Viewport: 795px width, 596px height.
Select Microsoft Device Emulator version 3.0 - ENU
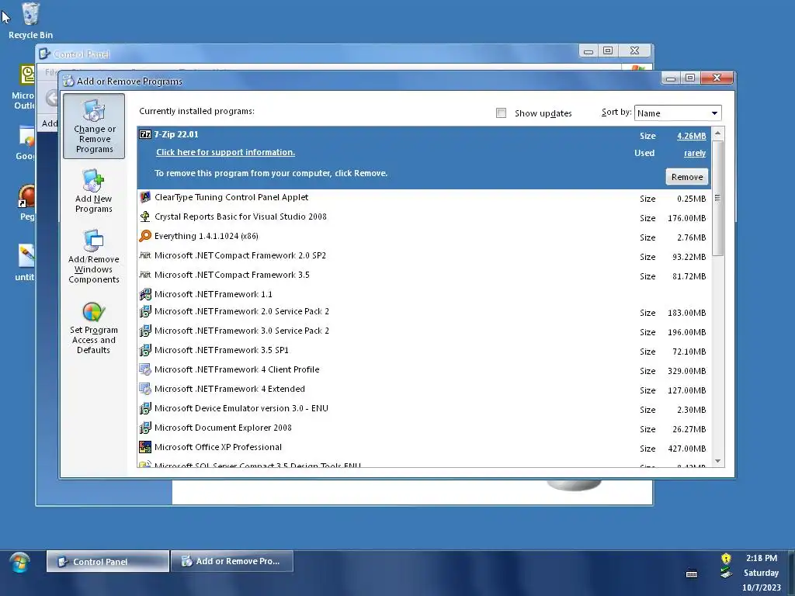pyautogui.click(x=424, y=408)
